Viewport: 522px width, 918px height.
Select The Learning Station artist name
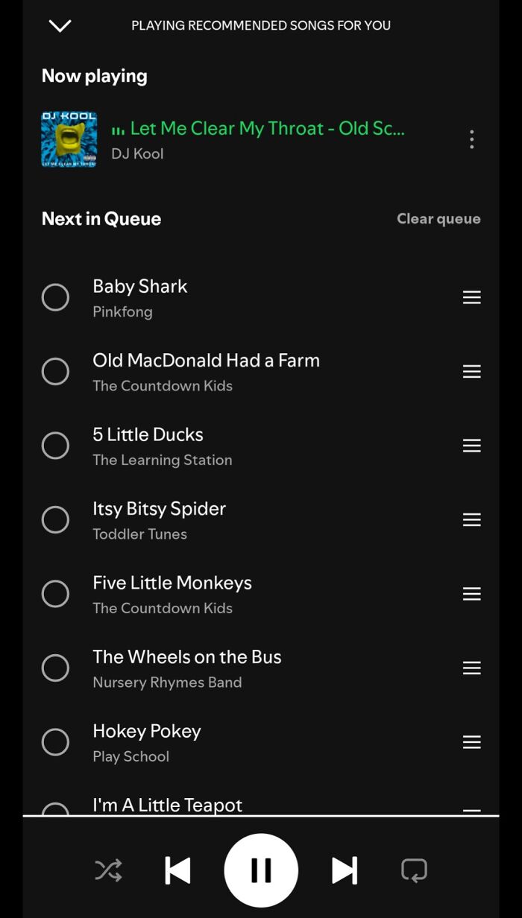tap(162, 460)
